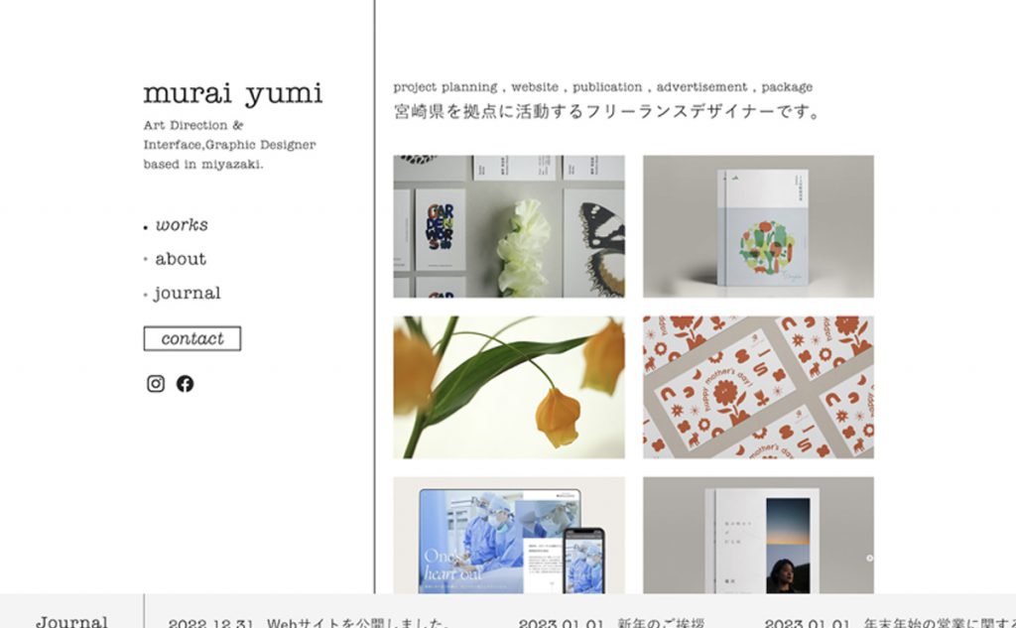1016x628 pixels.
Task: Read the Webサイトを公開しました journal entry
Action: 309,623
